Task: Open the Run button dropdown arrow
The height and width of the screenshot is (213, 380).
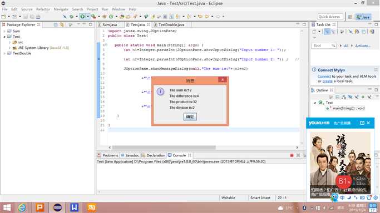Action: point(88,17)
